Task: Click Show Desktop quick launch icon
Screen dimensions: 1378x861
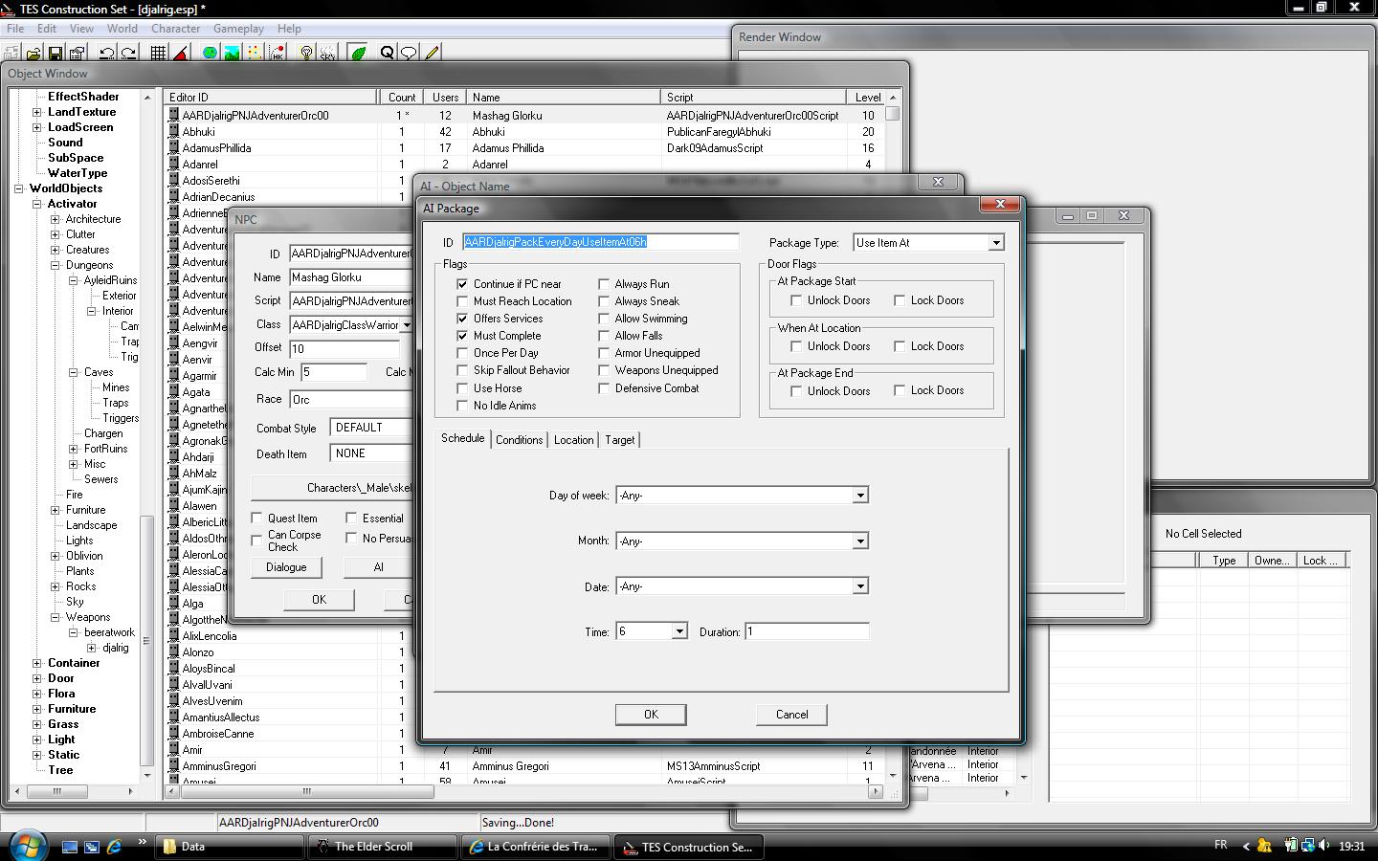Action: click(x=70, y=847)
